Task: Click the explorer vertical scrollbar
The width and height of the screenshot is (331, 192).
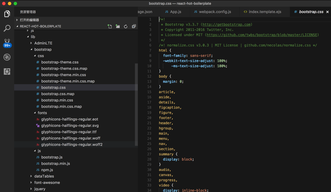Action: point(136,104)
